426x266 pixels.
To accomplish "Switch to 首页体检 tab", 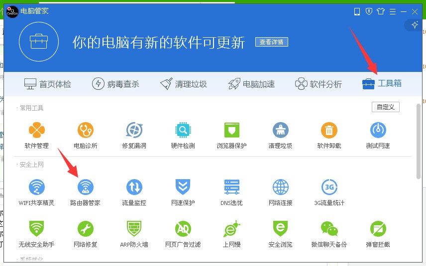I will pyautogui.click(x=48, y=84).
